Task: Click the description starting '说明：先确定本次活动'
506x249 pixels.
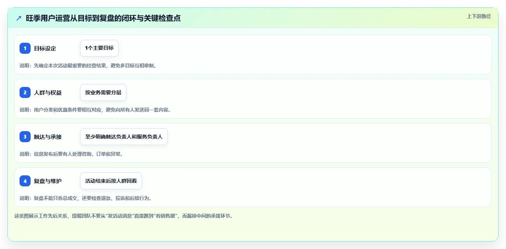Action: (x=88, y=66)
